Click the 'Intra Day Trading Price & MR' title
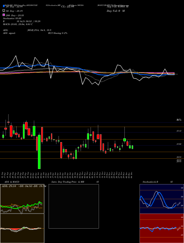 tap(68, 182)
